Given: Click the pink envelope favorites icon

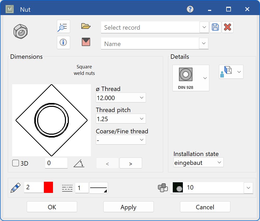Looking at the screenshot, I should pos(86,42).
